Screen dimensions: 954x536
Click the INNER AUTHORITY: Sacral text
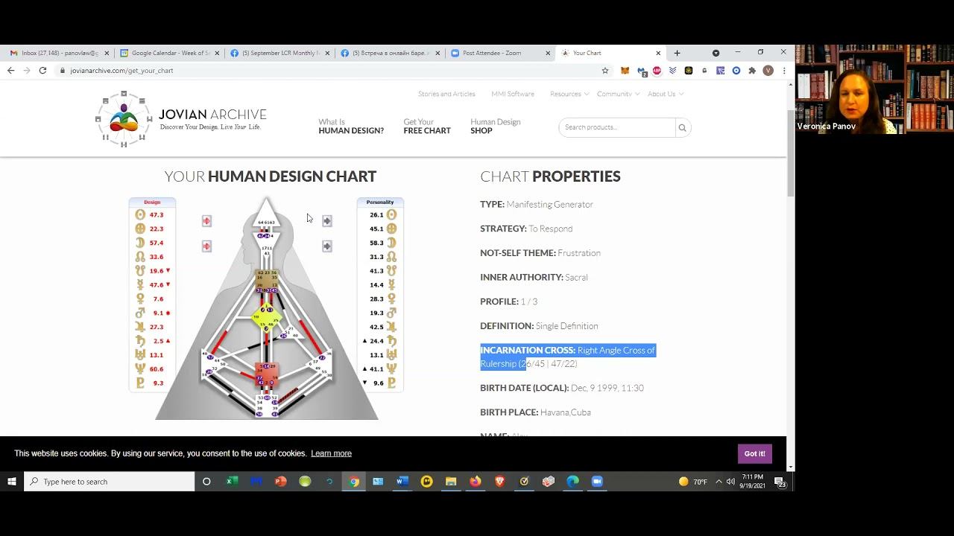point(534,277)
